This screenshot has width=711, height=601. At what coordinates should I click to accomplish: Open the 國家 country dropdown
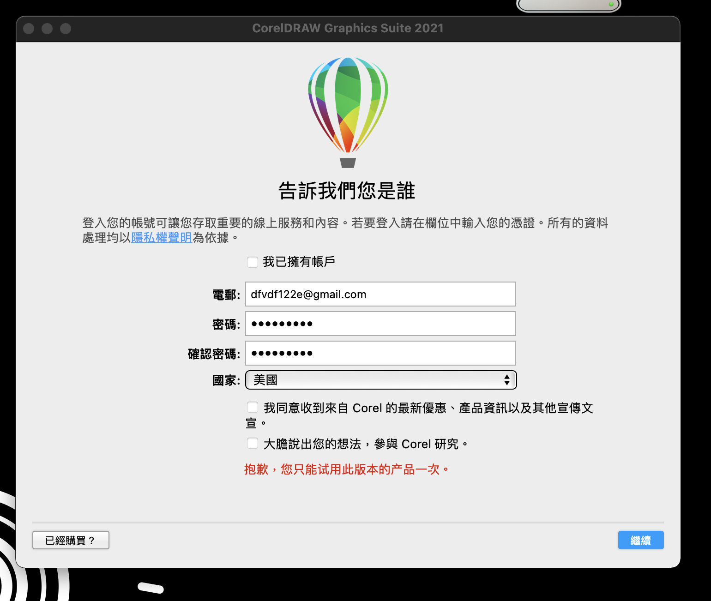380,380
